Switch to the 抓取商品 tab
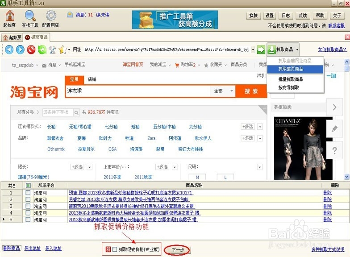Screen dimensions: 350x257 (x=37, y=37)
